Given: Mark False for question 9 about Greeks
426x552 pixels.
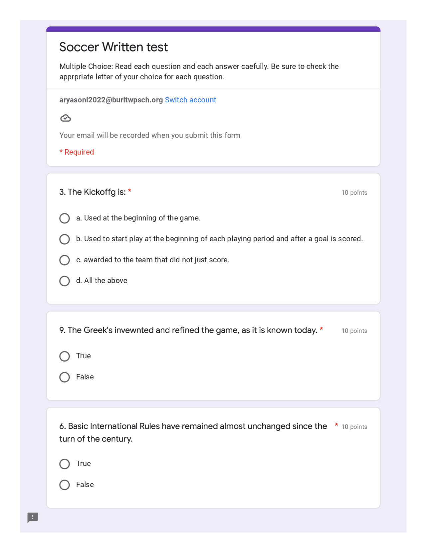Looking at the screenshot, I should point(65,377).
